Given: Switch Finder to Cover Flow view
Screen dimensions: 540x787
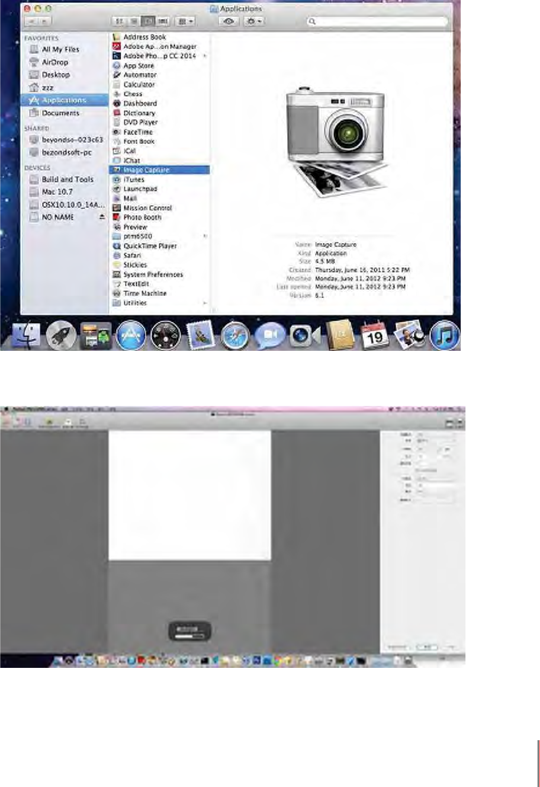Looking at the screenshot, I should [x=163, y=21].
